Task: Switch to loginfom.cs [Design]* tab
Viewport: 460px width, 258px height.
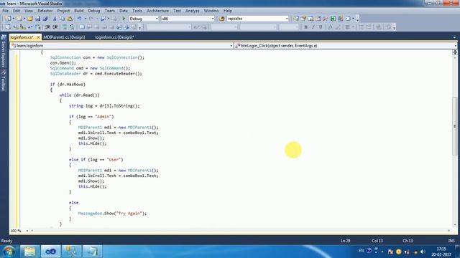Action: (114, 37)
